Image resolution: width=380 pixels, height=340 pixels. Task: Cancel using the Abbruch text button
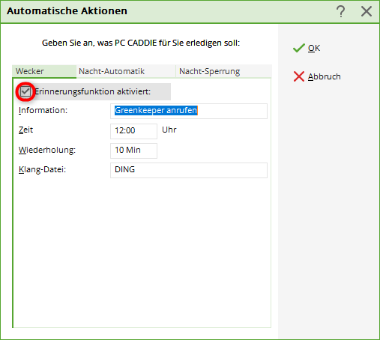(x=324, y=76)
